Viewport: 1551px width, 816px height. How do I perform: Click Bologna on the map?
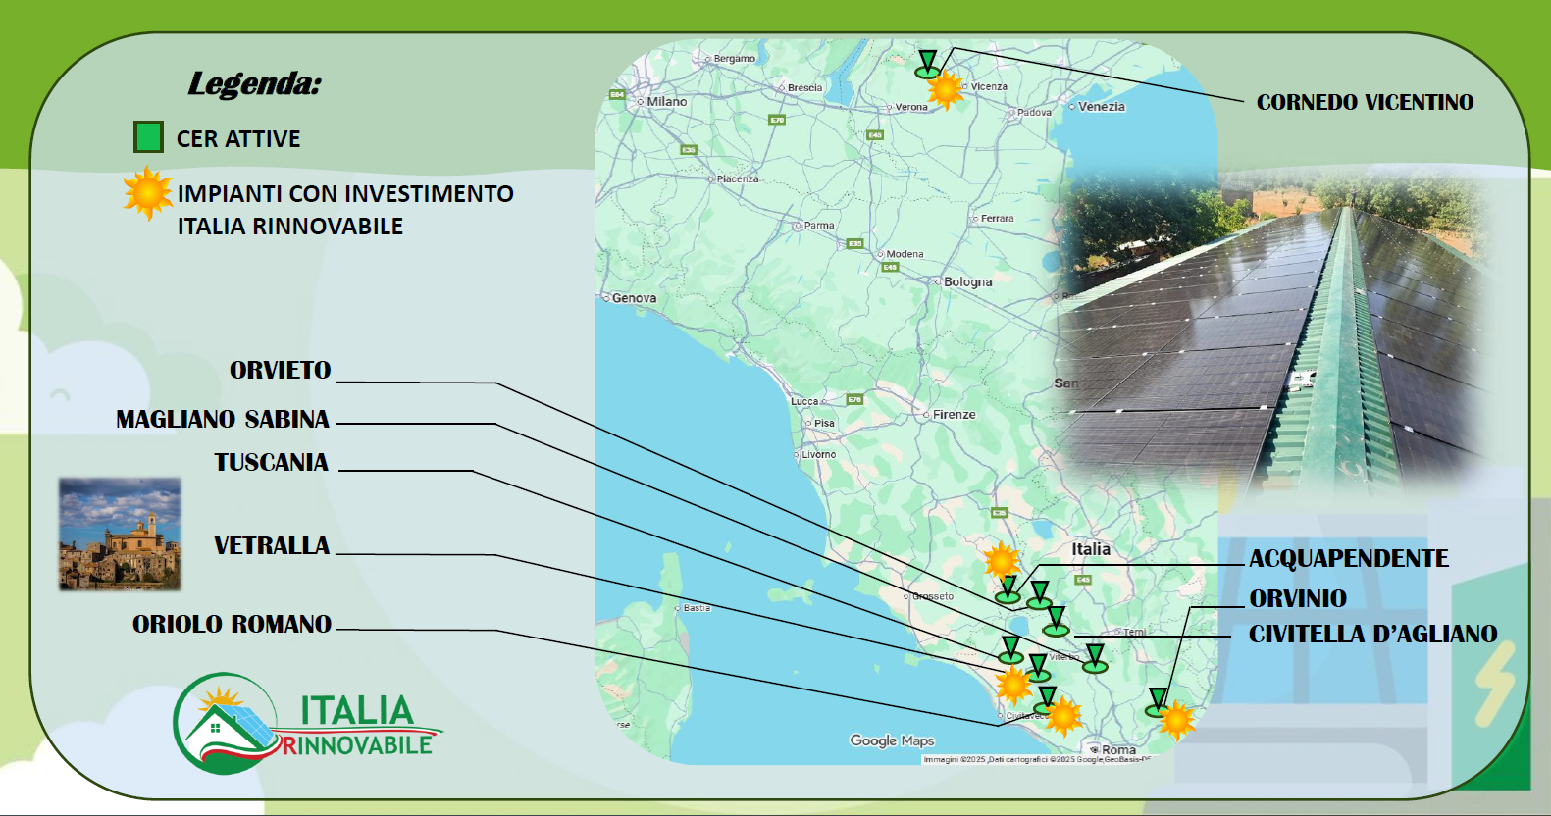[x=968, y=281]
